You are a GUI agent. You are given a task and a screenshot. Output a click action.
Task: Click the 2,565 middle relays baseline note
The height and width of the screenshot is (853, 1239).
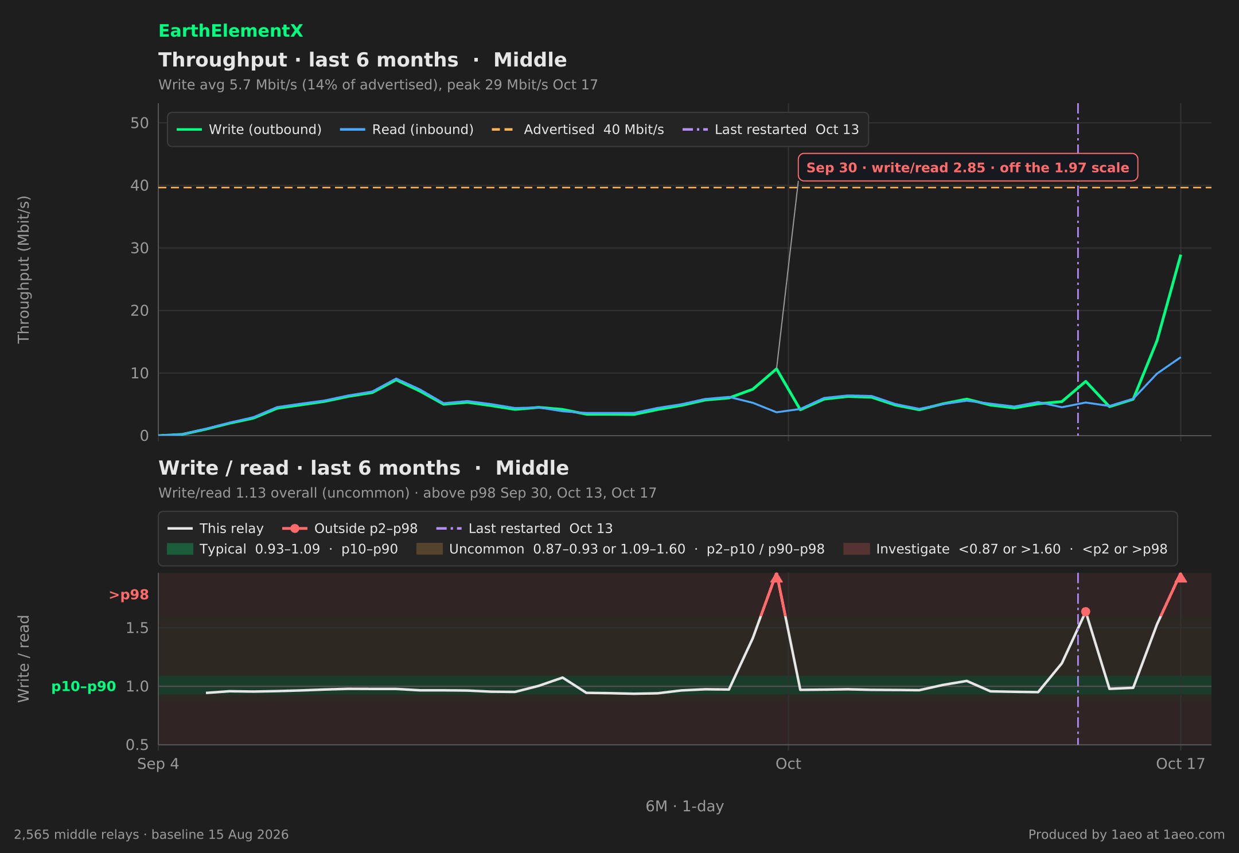pos(151,835)
